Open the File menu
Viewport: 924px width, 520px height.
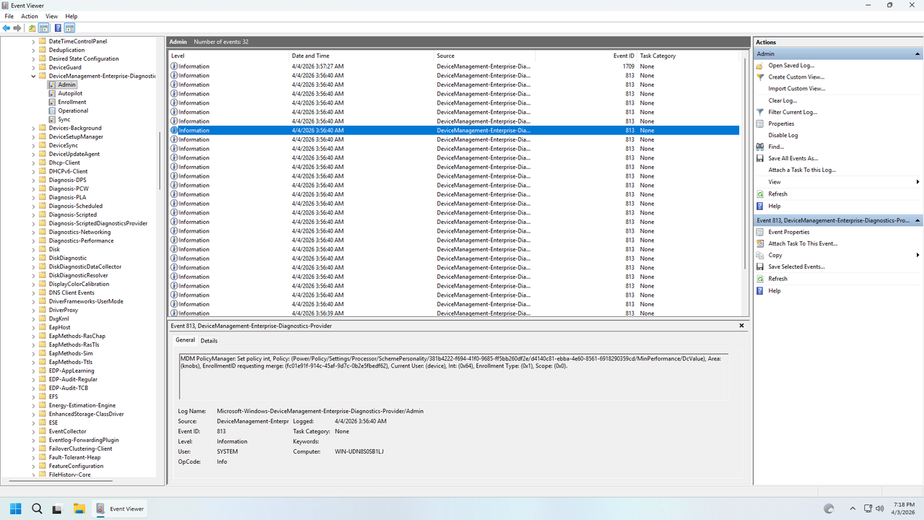tap(9, 16)
